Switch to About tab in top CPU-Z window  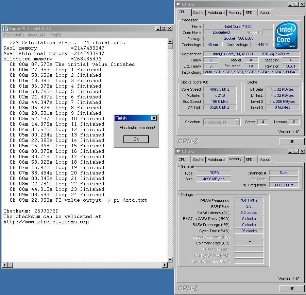(265, 13)
